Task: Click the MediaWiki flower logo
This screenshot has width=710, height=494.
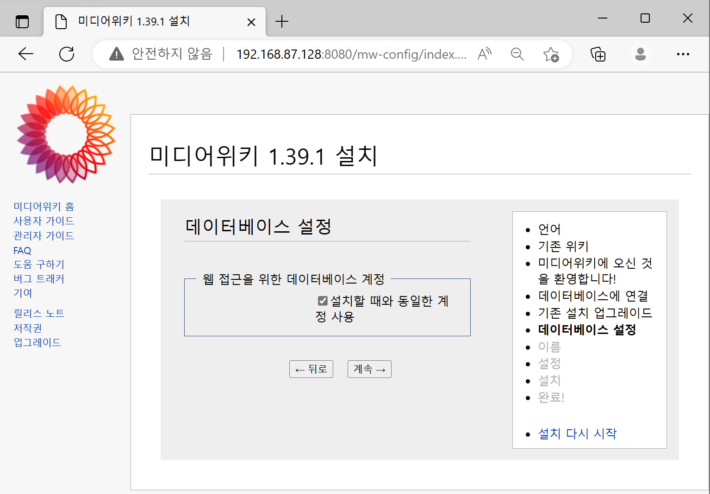Action: pos(66,134)
